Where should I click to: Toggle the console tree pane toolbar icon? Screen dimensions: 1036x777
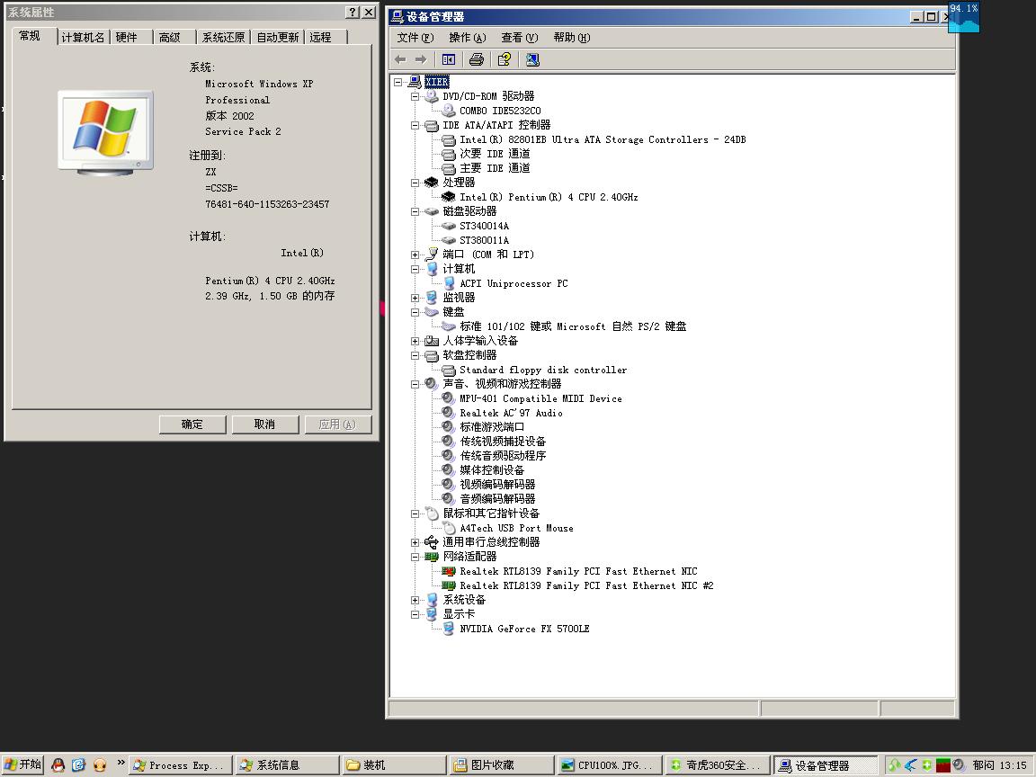coord(449,59)
